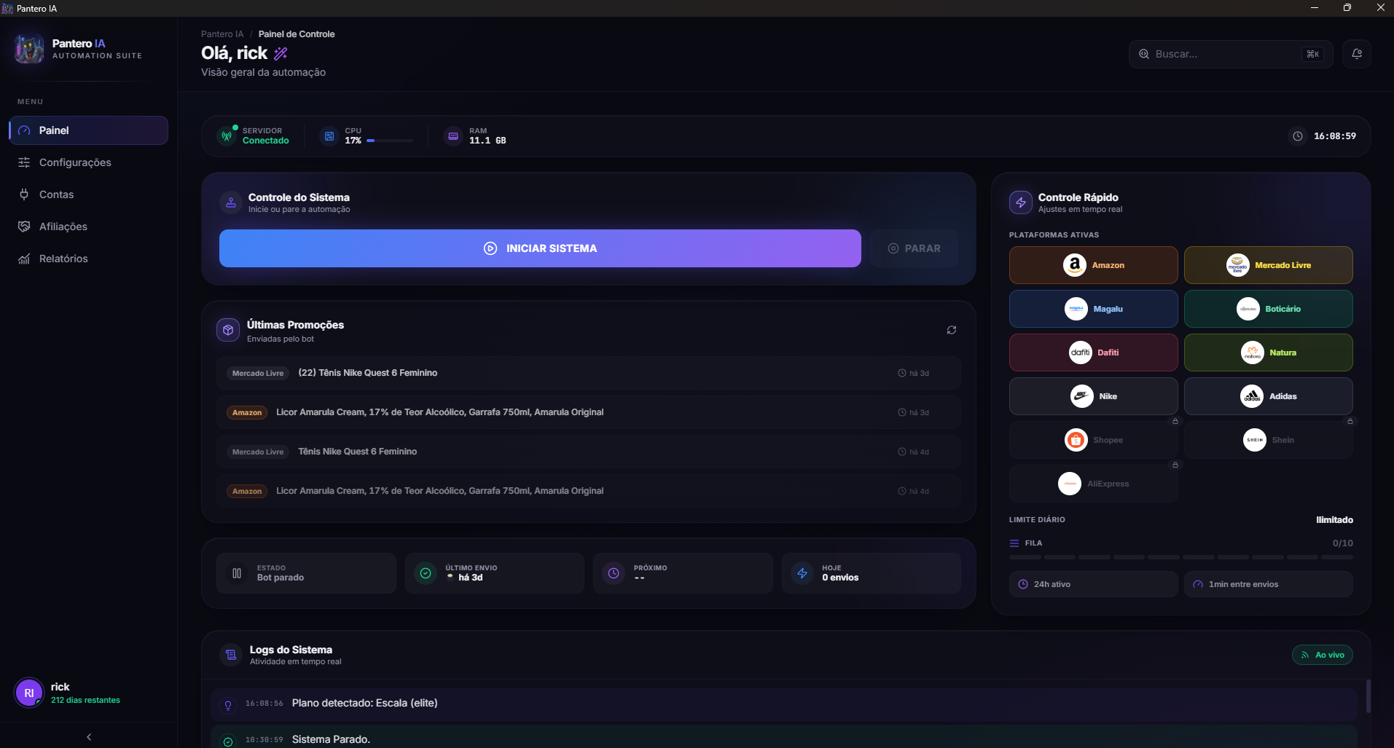Click the Logs do Sistema scroll icon
The height and width of the screenshot is (748, 1394).
pos(231,655)
